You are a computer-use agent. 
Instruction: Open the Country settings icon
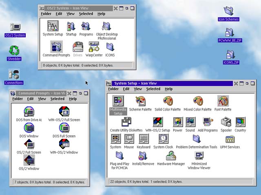[x=240, y=122]
